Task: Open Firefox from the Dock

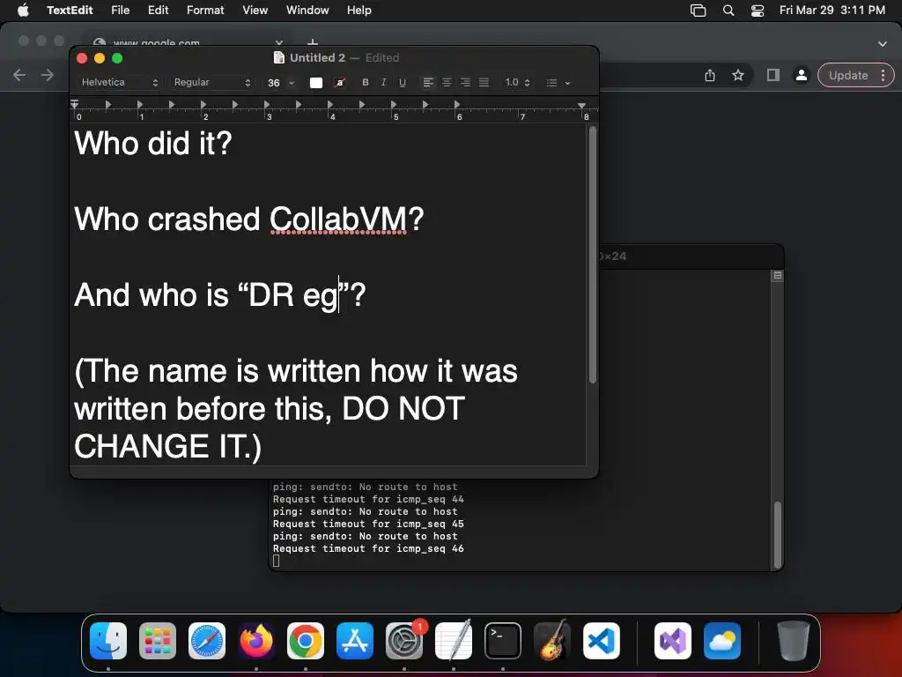Action: coord(256,641)
